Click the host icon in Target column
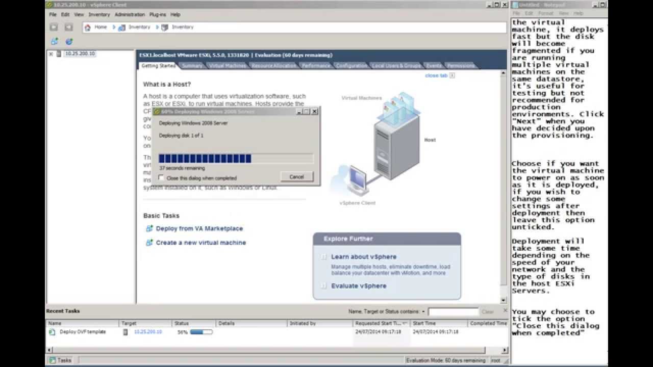The image size is (653, 367). click(x=125, y=332)
